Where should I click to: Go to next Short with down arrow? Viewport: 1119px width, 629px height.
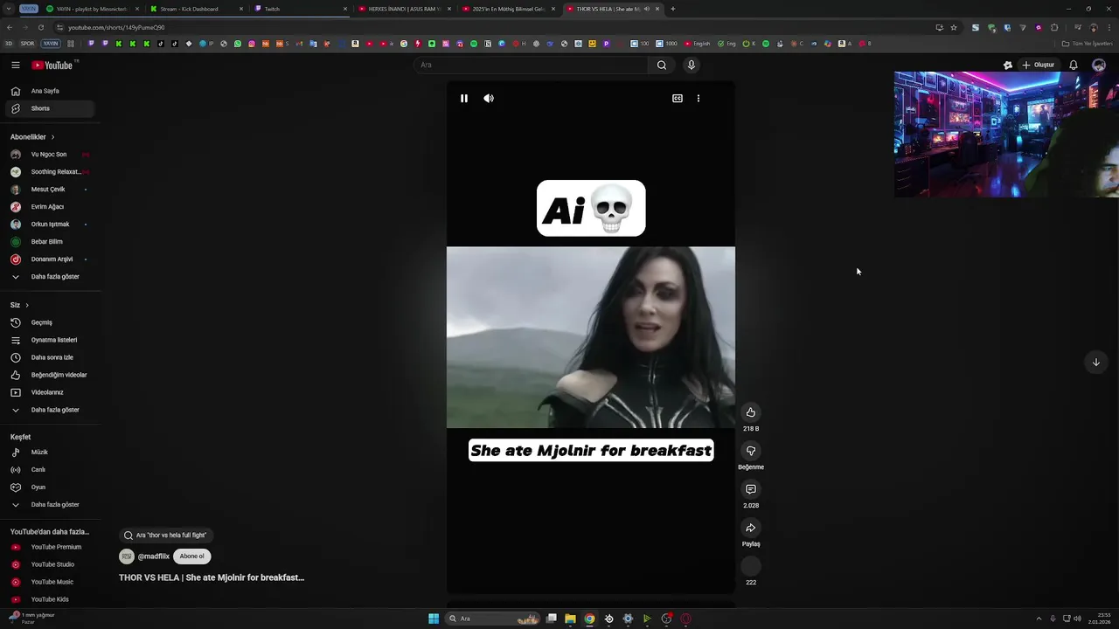pyautogui.click(x=1095, y=363)
